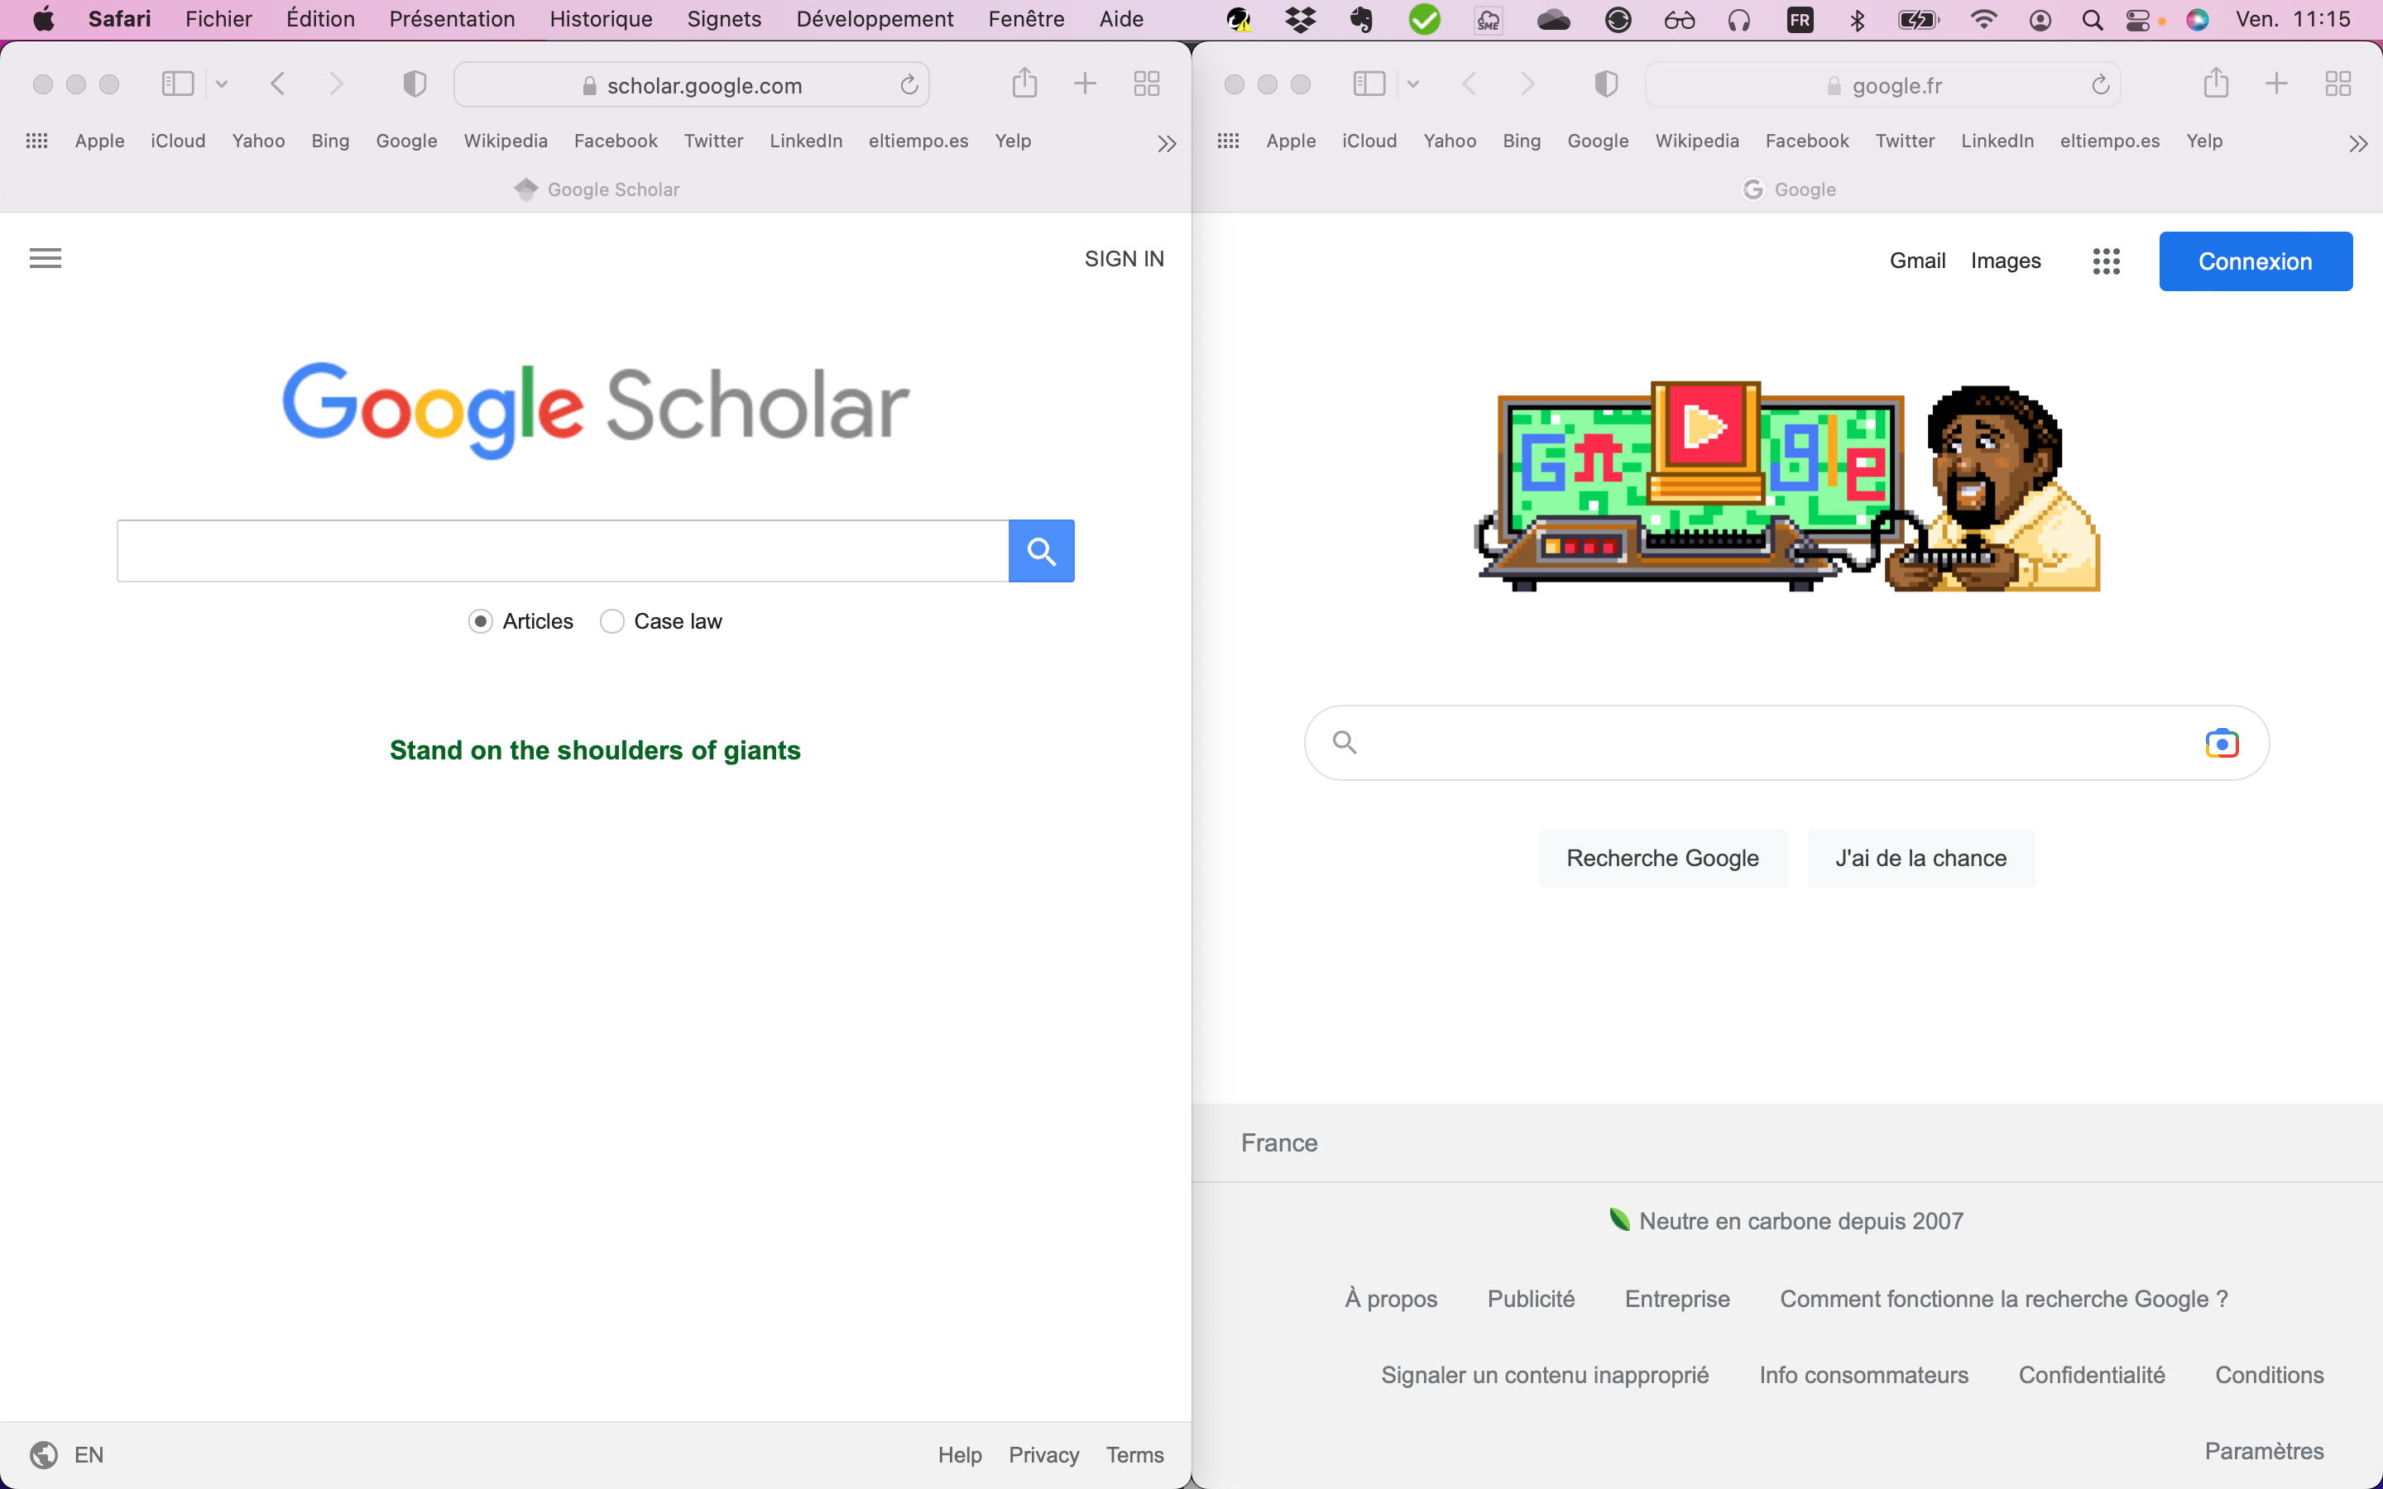Open the Signets menu
The image size is (2383, 1489).
724,19
